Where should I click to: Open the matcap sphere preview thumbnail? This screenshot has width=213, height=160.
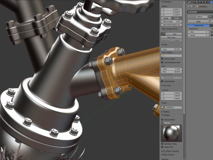pyautogui.click(x=171, y=133)
